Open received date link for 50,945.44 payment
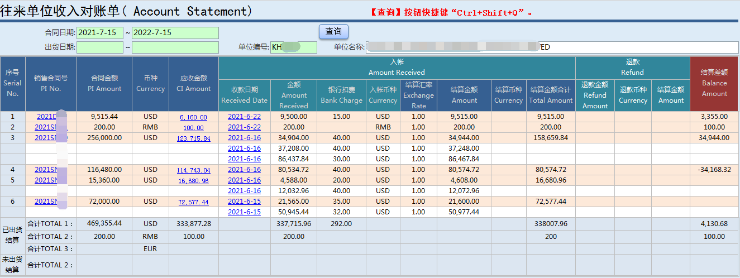The width and height of the screenshot is (740, 278). click(x=244, y=212)
